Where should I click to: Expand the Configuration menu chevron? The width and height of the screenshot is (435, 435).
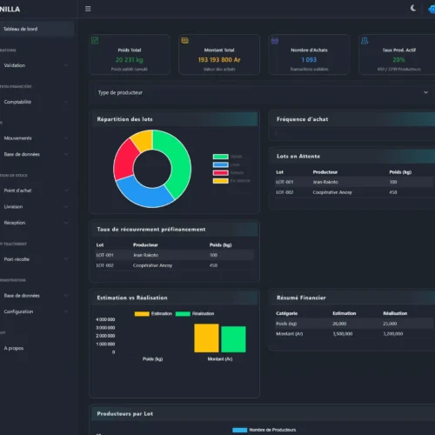[x=66, y=311]
